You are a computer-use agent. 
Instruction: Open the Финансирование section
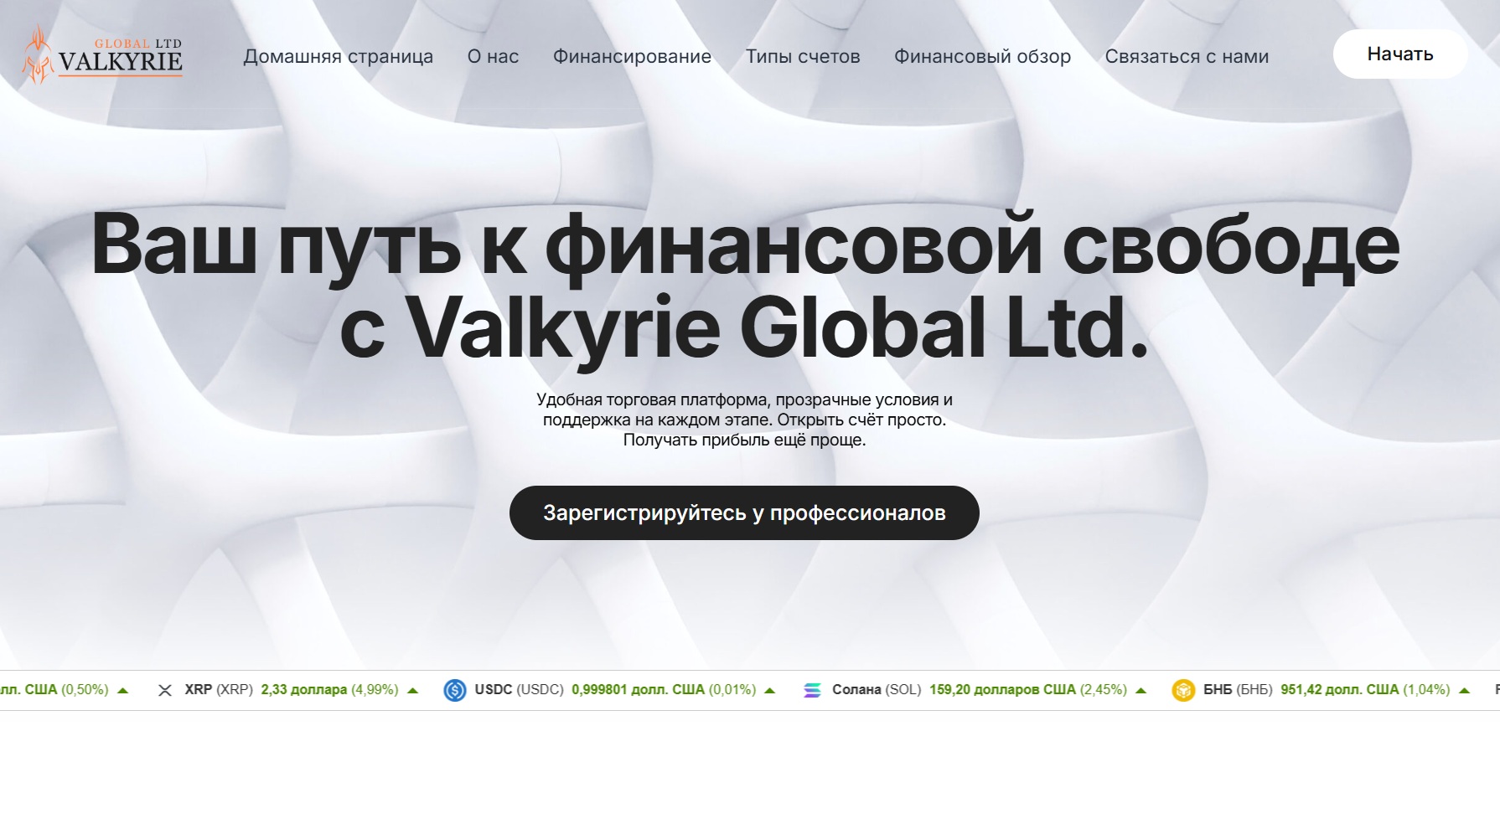(631, 56)
